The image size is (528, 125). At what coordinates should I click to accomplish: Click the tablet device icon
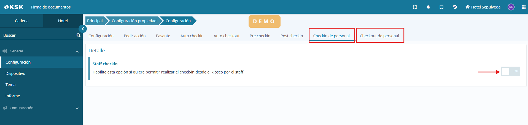tap(441, 7)
